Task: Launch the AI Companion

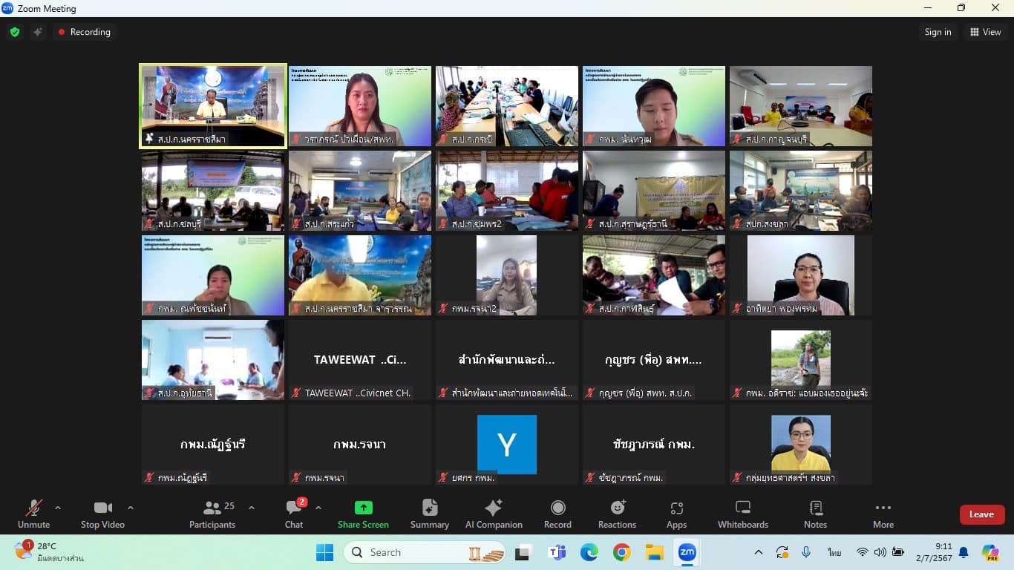Action: (x=494, y=514)
